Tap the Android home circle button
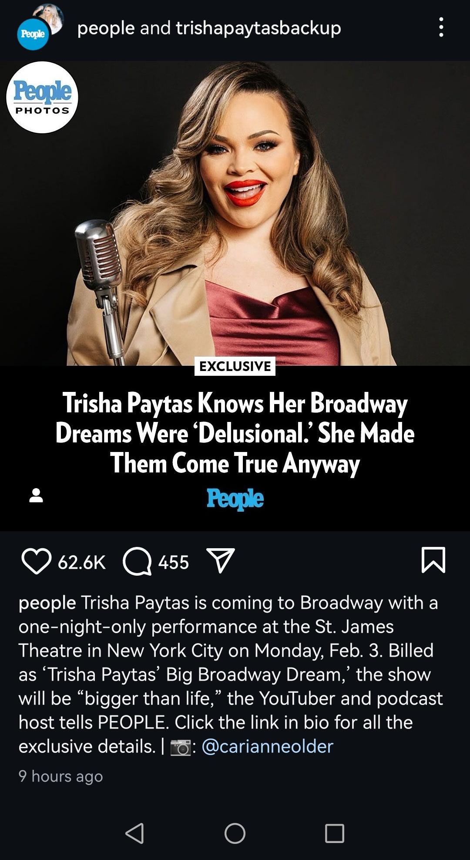470x860 pixels. point(235,833)
